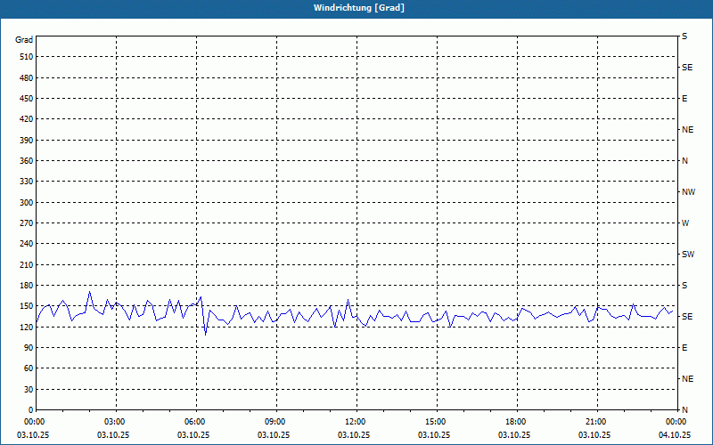Select the 330 degree axis label
Screen dimensions: 713x445
(x=27, y=182)
